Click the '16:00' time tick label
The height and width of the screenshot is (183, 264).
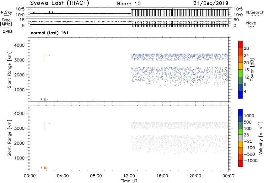(x=162, y=176)
